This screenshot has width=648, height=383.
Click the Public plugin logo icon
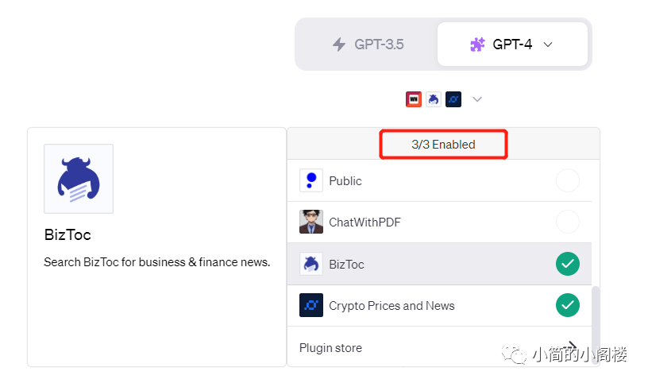pos(311,180)
